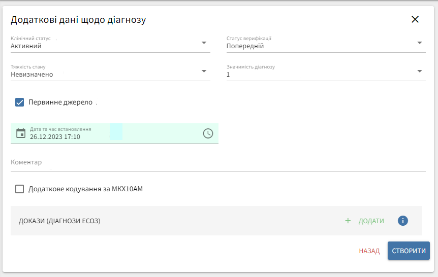Screen dimensions: 438x277
Task: Click the arrow of Клінічний статус dropdown
Action: (x=204, y=43)
